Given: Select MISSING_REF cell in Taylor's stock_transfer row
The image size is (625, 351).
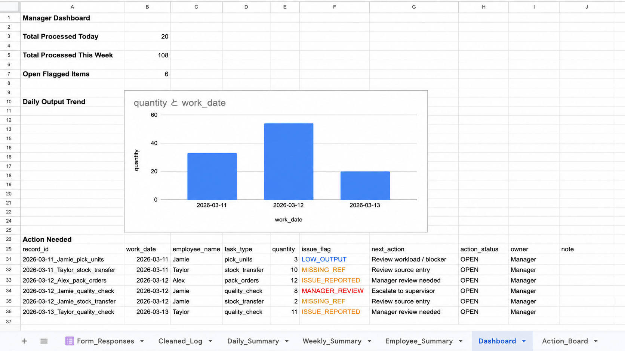Looking at the screenshot, I should click(x=334, y=270).
